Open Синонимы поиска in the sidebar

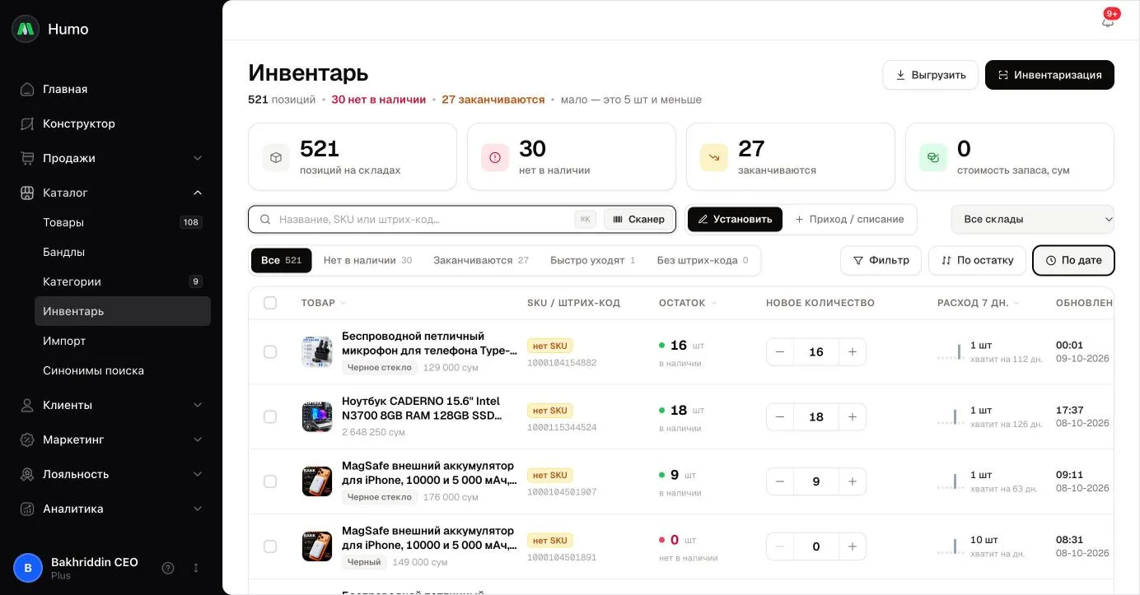point(123,370)
